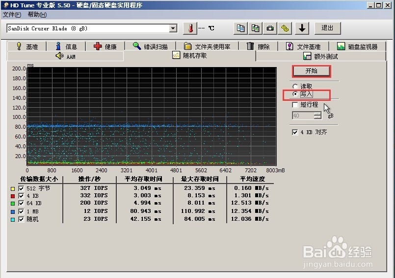Open the 磁盘监视器 tab

click(357, 46)
